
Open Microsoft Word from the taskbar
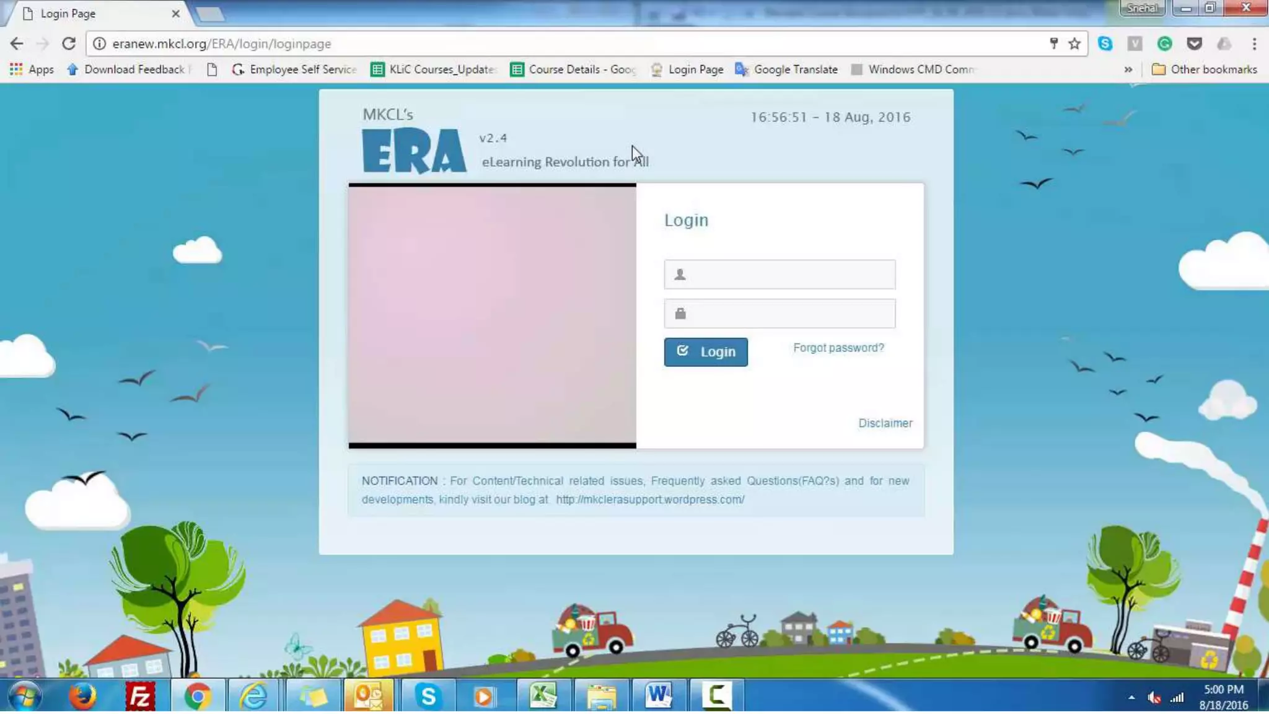click(x=658, y=695)
